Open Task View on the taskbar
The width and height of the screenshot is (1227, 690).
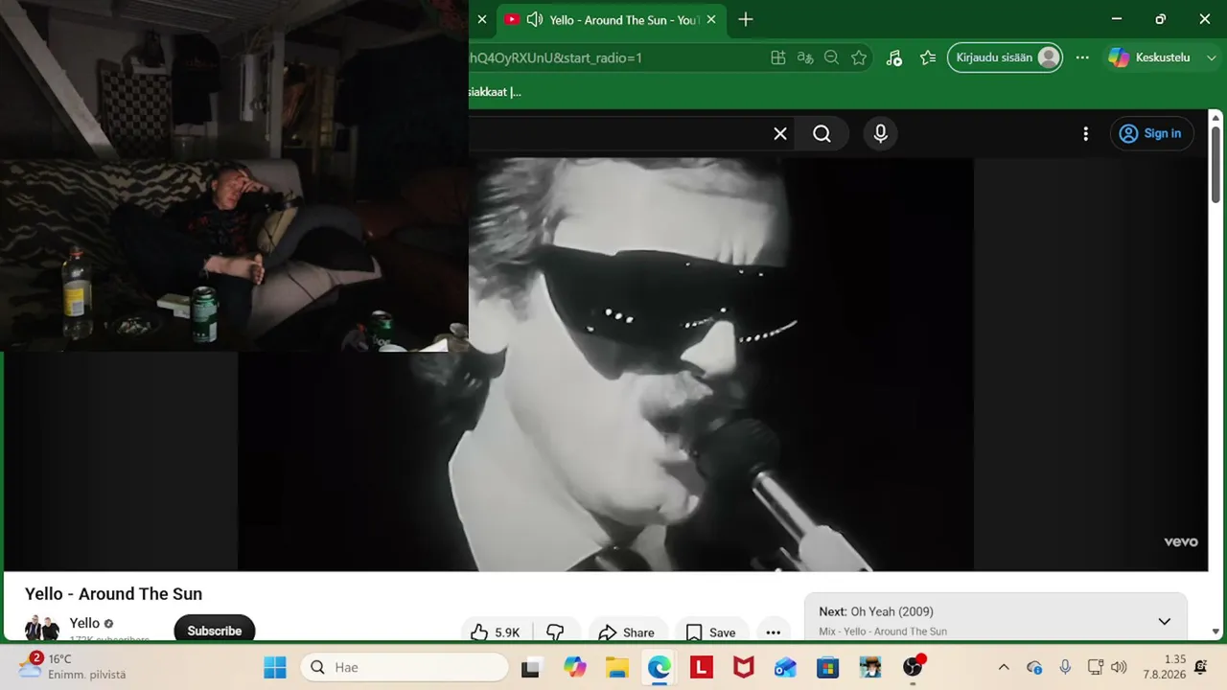pyautogui.click(x=530, y=667)
